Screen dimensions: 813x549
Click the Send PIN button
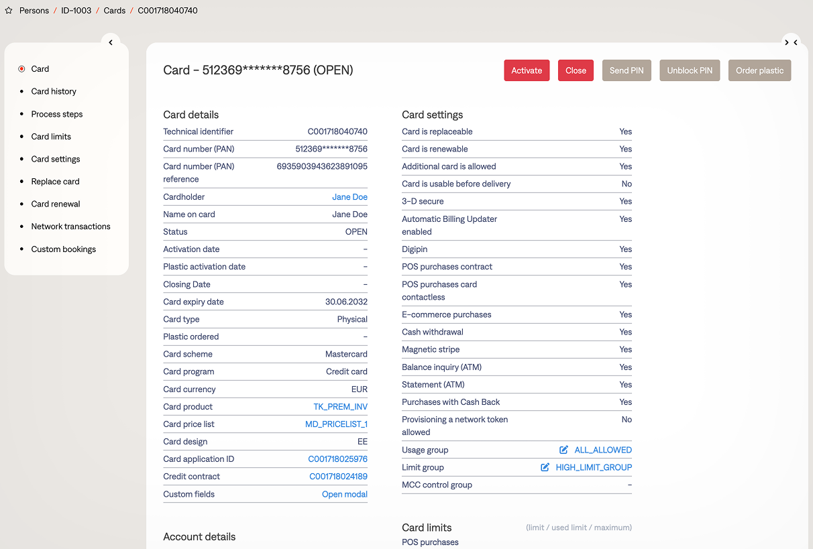pyautogui.click(x=627, y=70)
